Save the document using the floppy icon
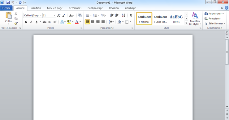Image resolution: width=229 pixels, height=120 pixels. click(x=8, y=2)
